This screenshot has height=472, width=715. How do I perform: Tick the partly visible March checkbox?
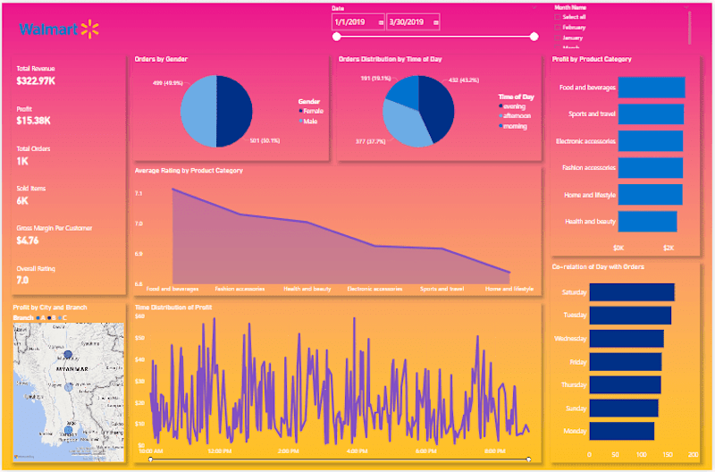(557, 47)
